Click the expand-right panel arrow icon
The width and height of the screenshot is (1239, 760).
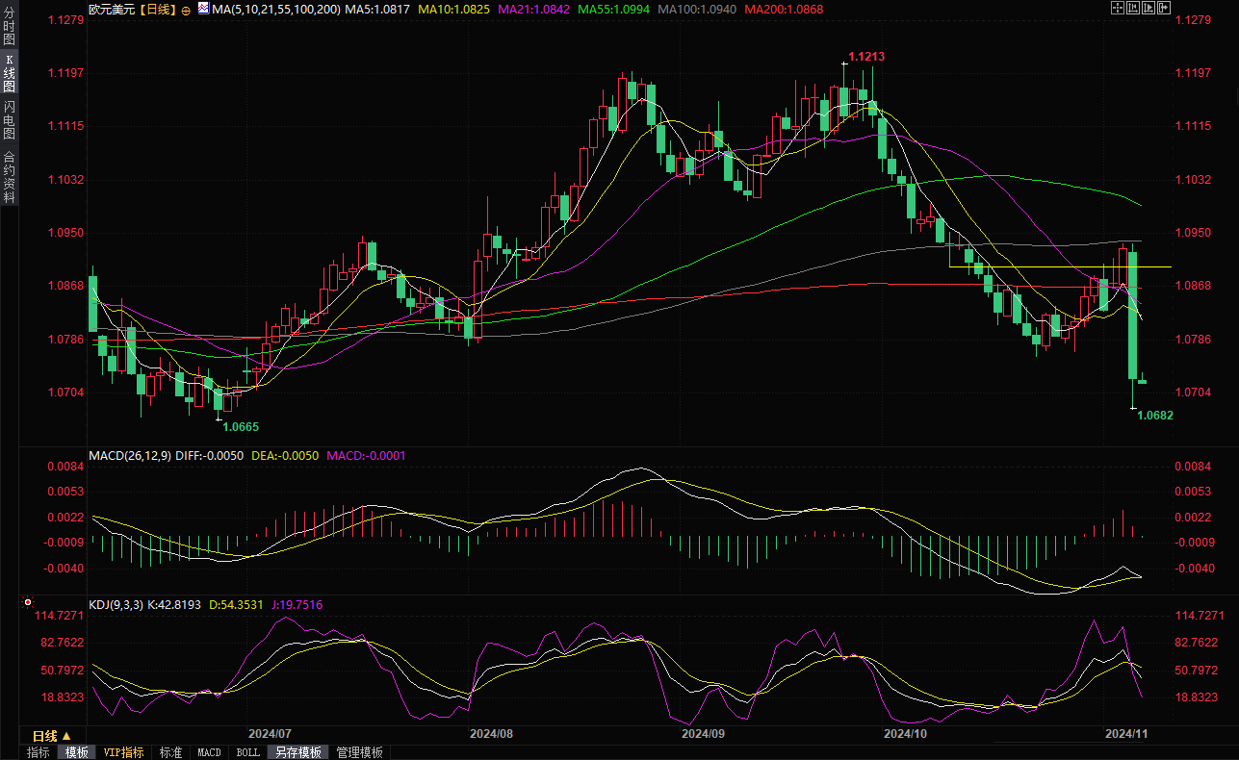[x=1164, y=9]
